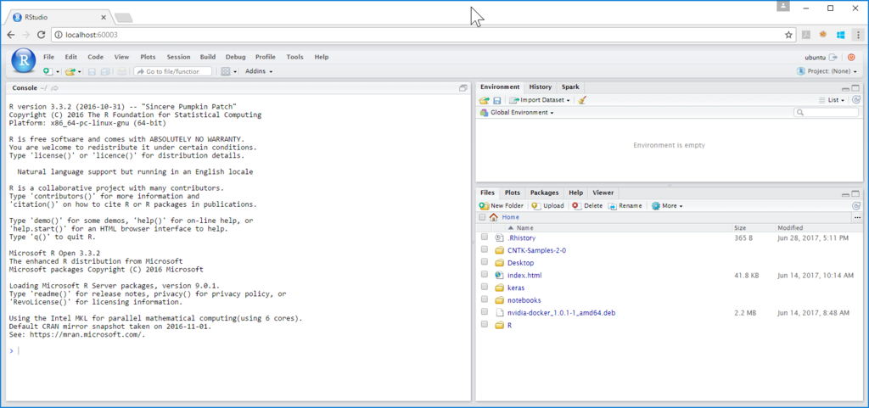
Task: Click the Chrome user profile icon
Action: coord(782,6)
